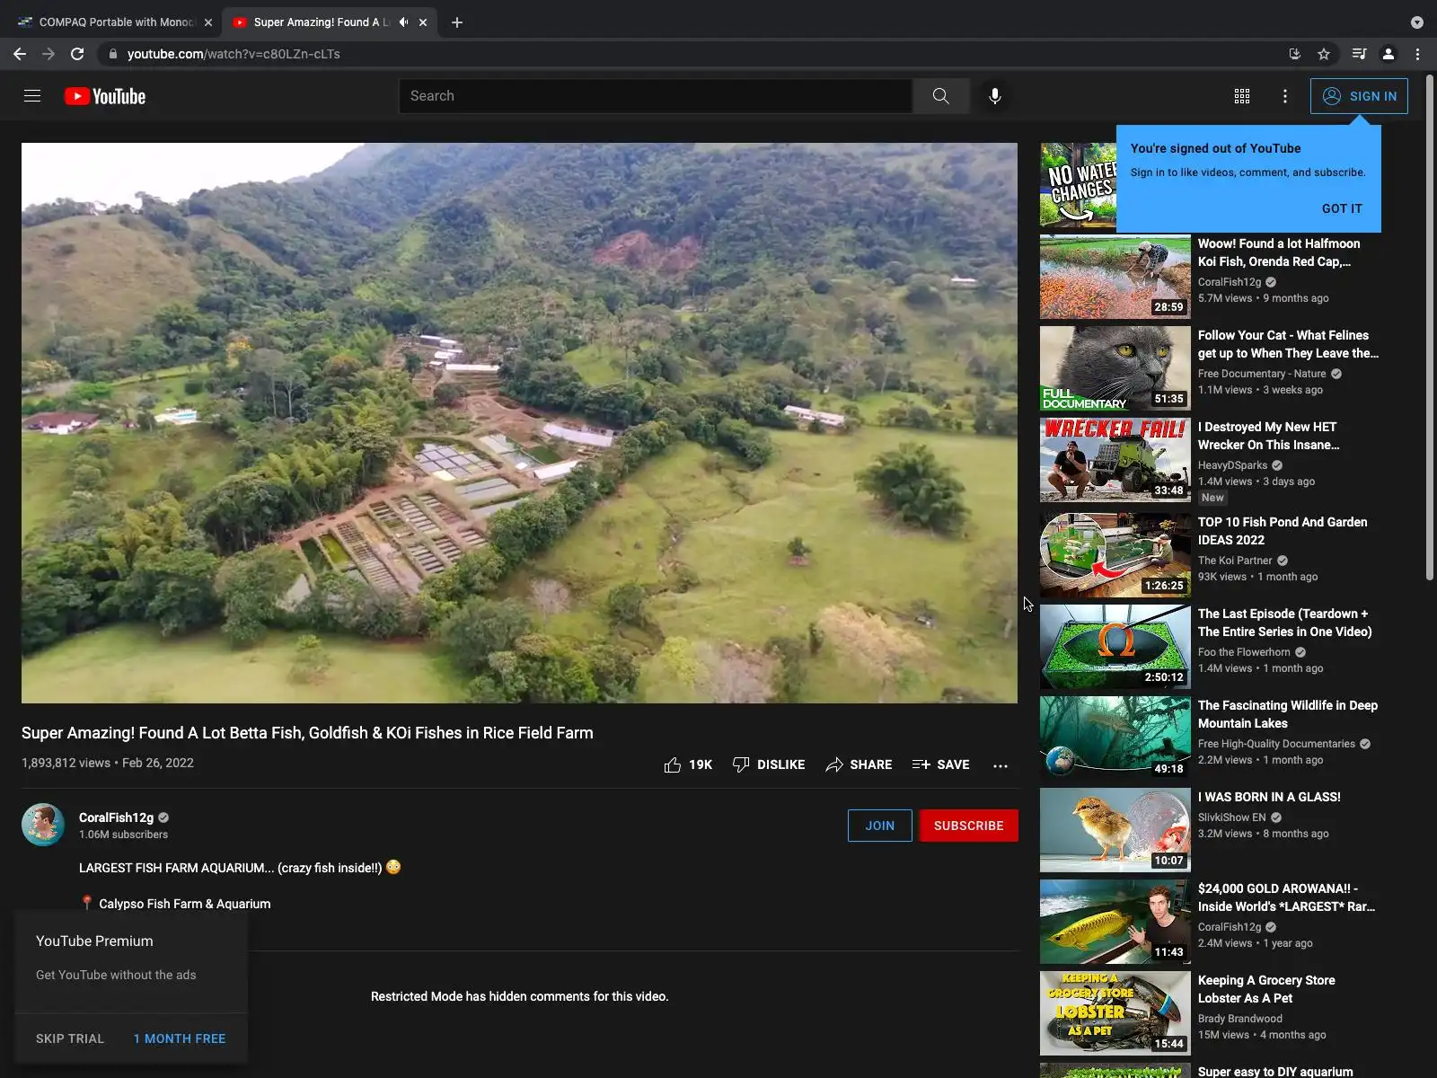
Task: Click 'Calypso Fish Farm & Aquarium' text
Action: (x=184, y=904)
